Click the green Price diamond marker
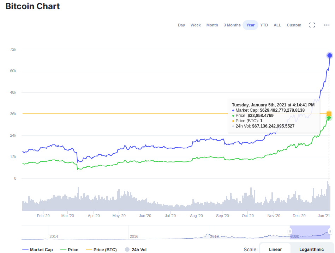Image resolution: width=335 pixels, height=253 pixels. tap(329, 118)
